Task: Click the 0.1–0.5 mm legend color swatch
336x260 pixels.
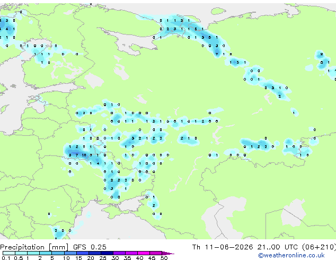Action: [x=9, y=253]
